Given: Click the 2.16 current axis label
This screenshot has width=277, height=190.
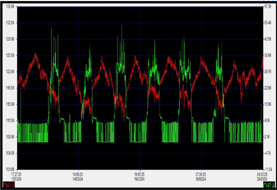Looking at the screenshot, I should (x=268, y=137).
